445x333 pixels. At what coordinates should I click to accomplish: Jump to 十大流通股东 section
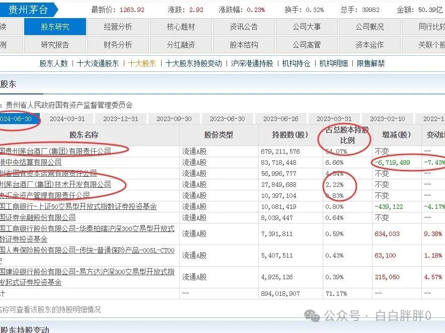pos(98,63)
